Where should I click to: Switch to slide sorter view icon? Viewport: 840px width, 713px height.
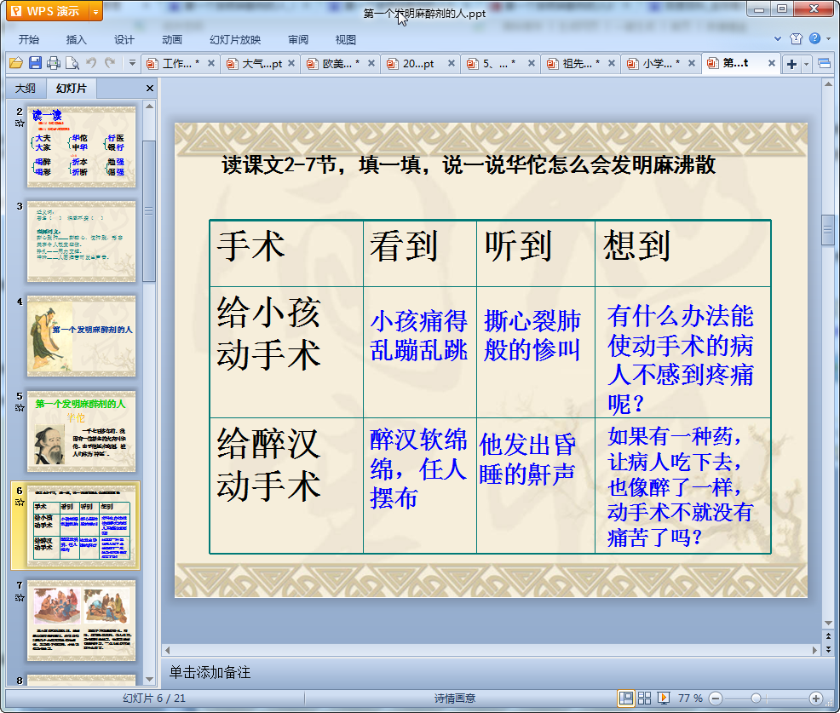coord(644,698)
